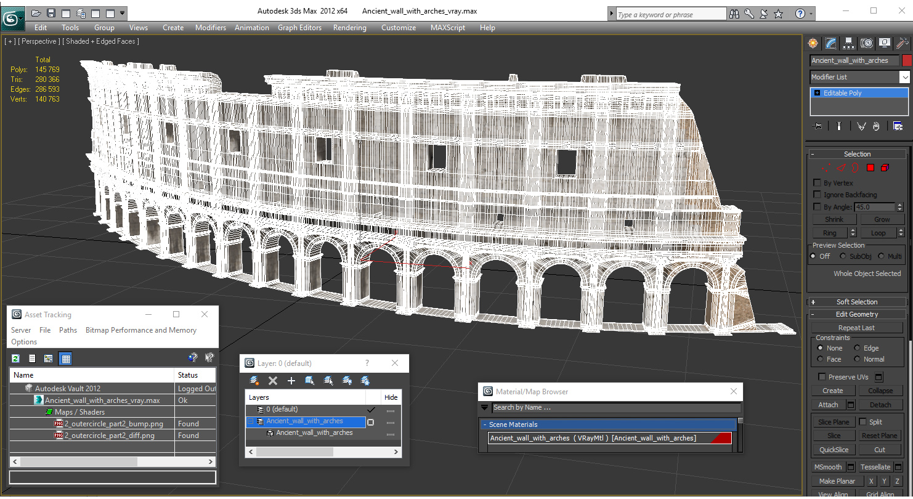Enable the Split checkbox
Viewport: 913px width, 499px height.
(x=862, y=421)
